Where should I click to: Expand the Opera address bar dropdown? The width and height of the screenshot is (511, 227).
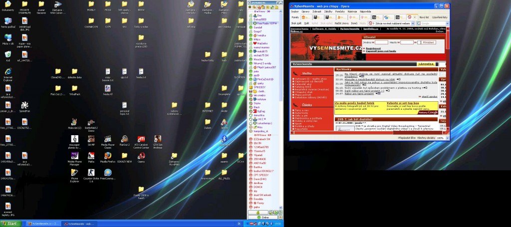click(x=413, y=23)
